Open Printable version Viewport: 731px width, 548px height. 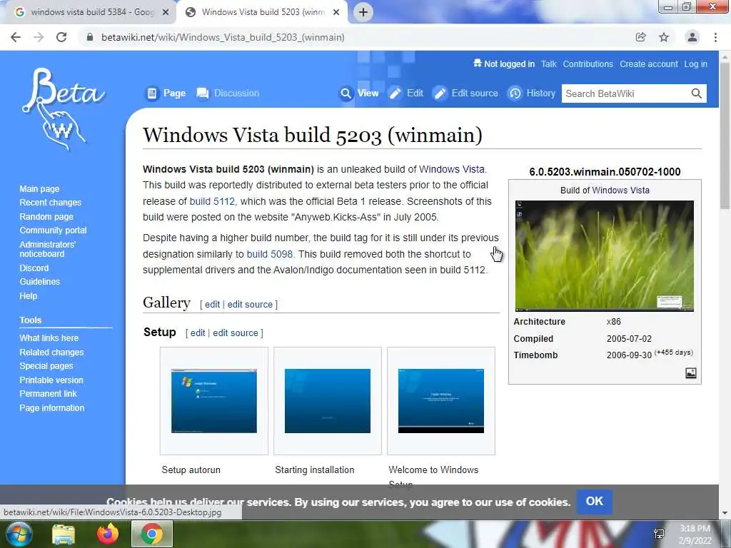pos(51,380)
